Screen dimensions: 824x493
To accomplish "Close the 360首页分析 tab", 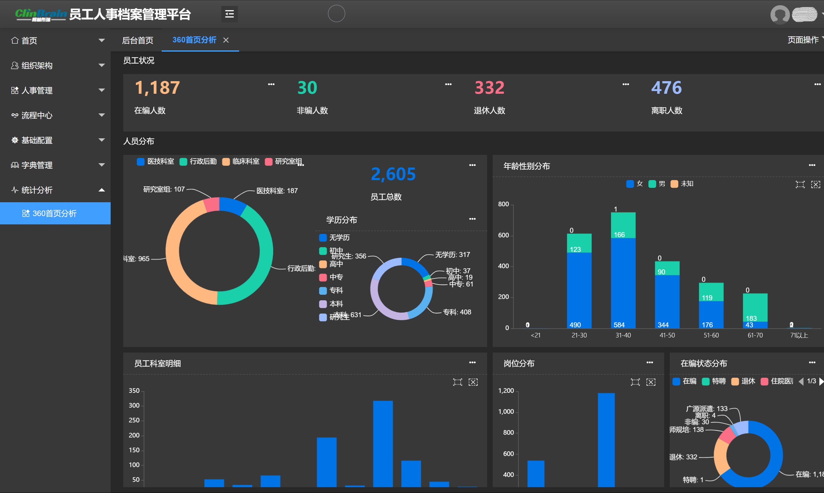I will click(x=226, y=40).
